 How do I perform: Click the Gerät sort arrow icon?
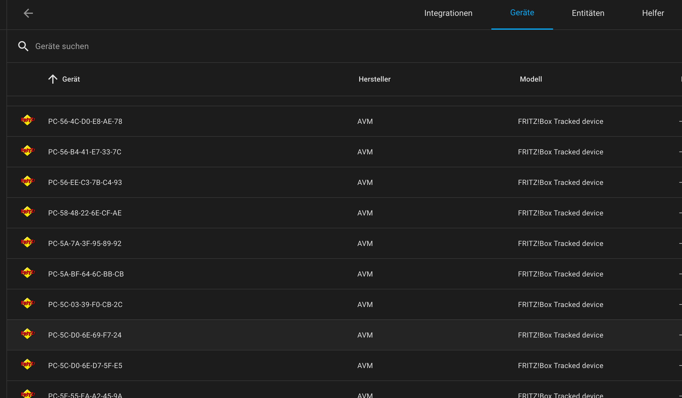click(53, 79)
